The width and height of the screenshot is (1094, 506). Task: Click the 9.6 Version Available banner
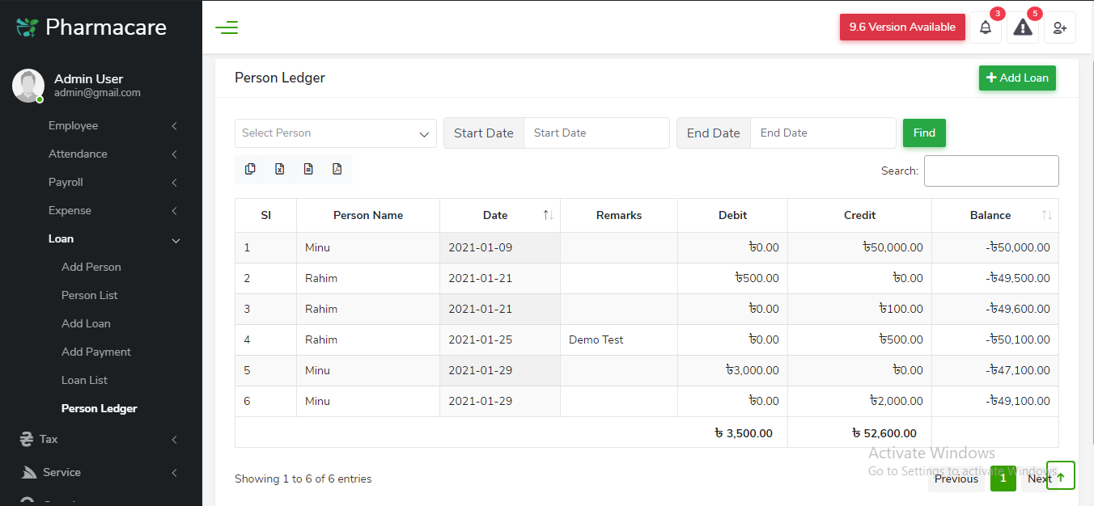(902, 27)
